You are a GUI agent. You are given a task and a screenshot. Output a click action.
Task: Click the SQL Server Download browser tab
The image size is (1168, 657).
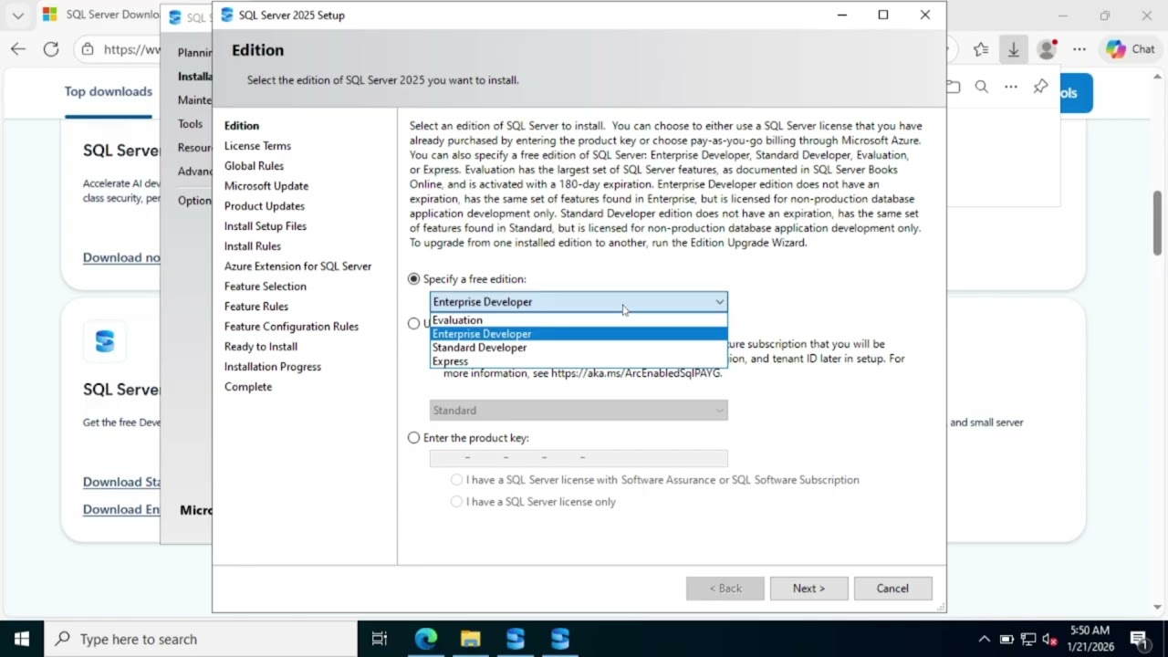click(100, 16)
